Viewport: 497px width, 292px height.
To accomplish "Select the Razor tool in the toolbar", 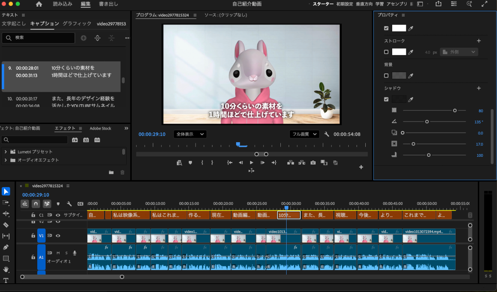I will 6,225.
